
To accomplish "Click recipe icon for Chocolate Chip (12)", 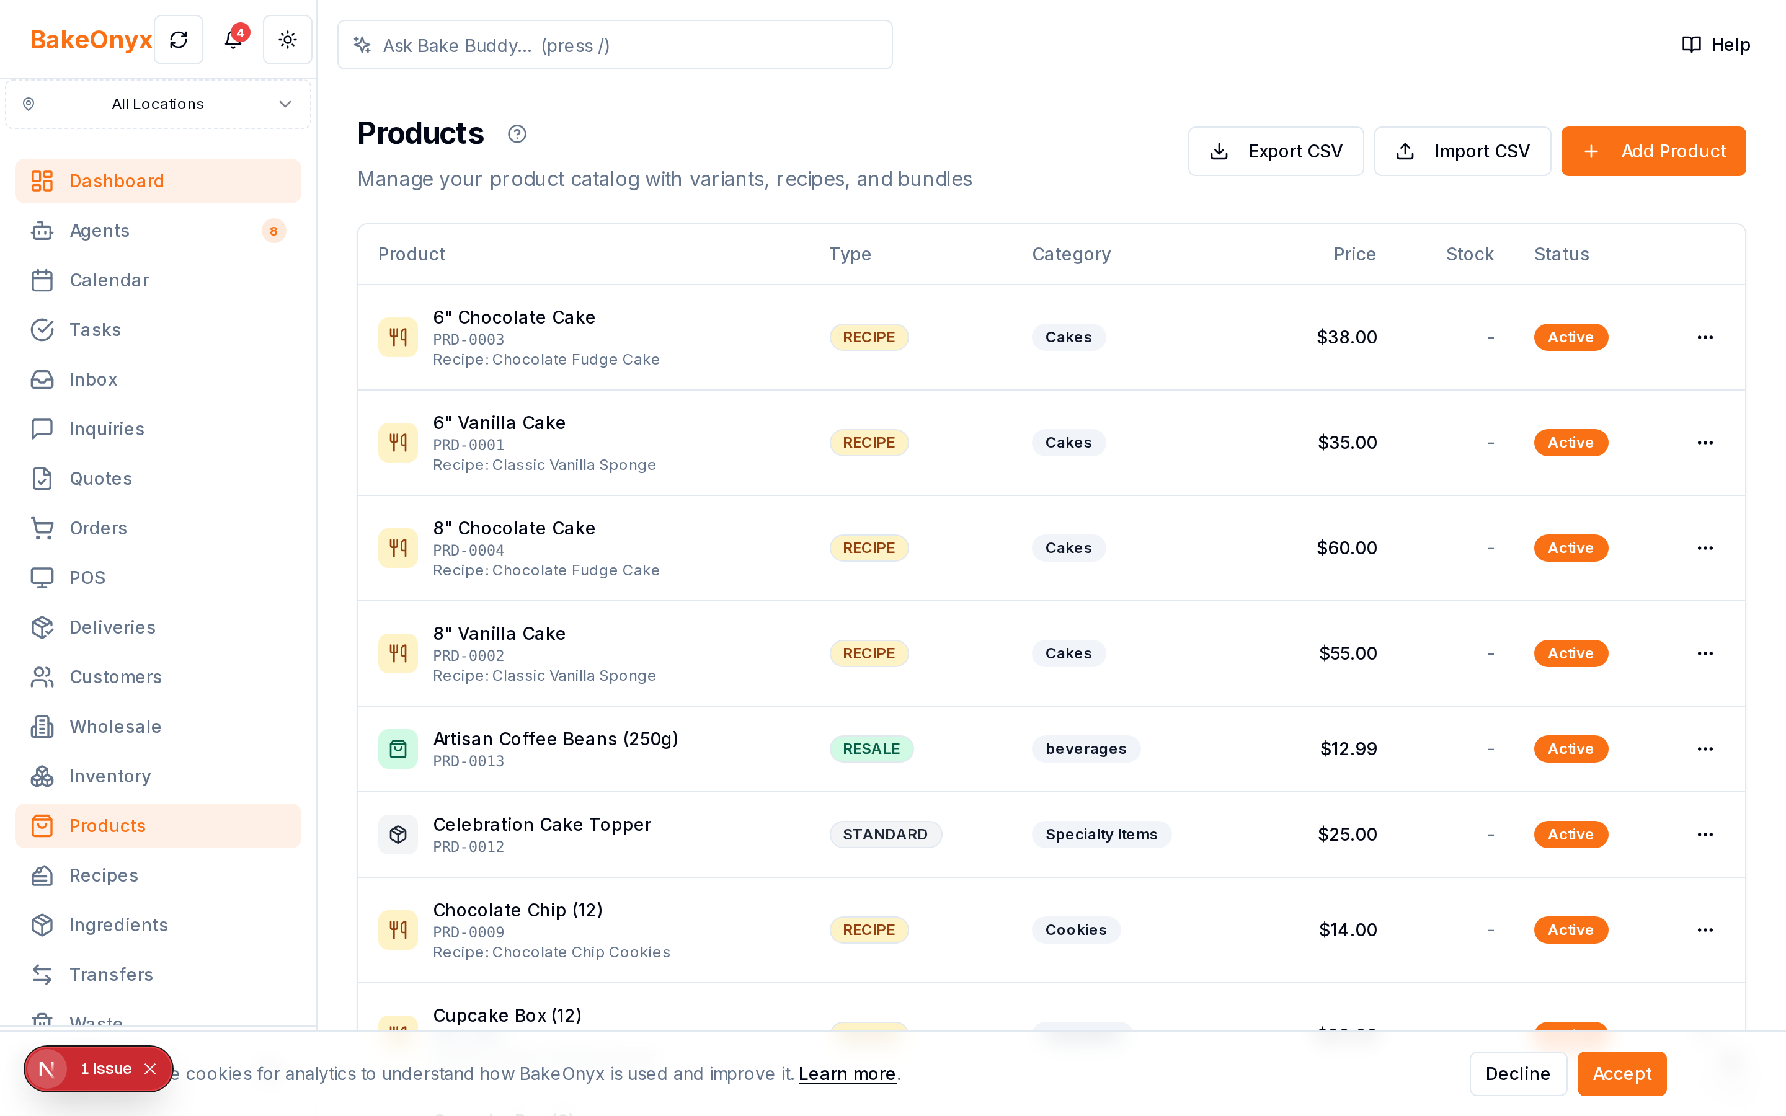I will click(x=398, y=930).
